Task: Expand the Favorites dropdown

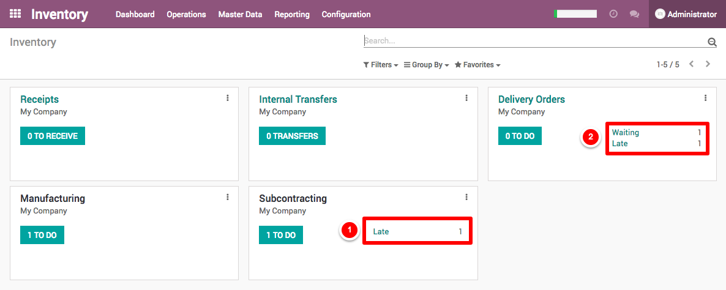Action: [477, 65]
